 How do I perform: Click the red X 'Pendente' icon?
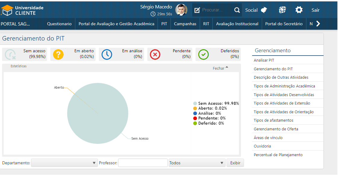(x=155, y=54)
